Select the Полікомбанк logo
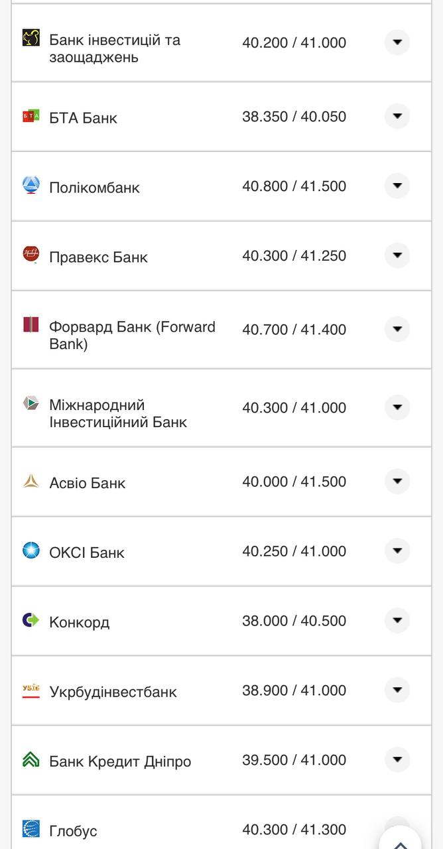This screenshot has height=849, width=443. [29, 186]
